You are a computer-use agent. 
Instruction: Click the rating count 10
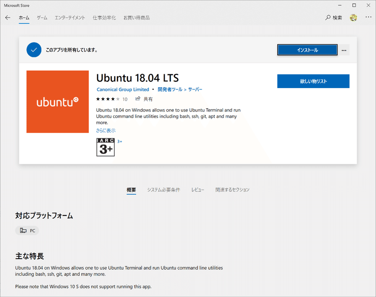(x=125, y=99)
